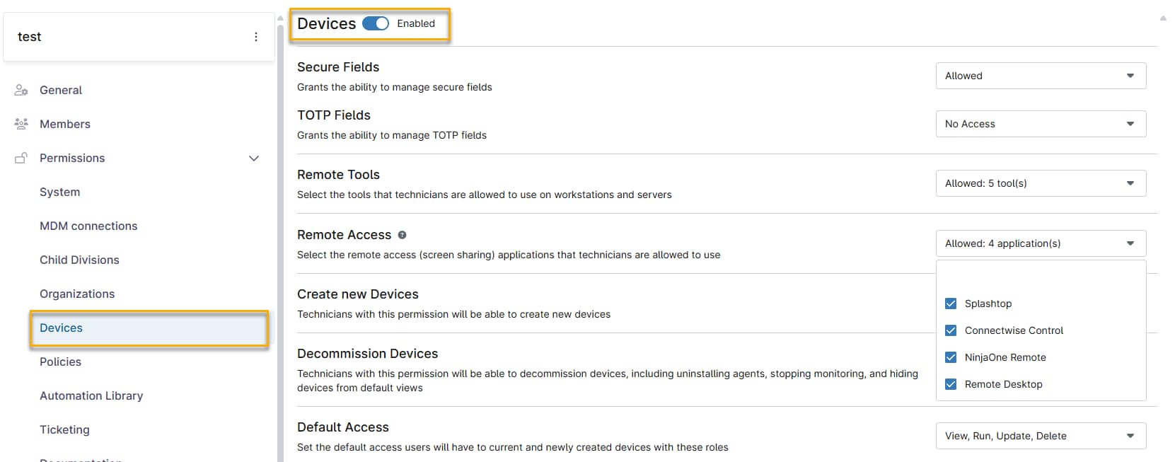Viewport: 1175px width, 462px height.
Task: Uncheck the NinjaOne Remote checkbox
Action: pyautogui.click(x=951, y=357)
